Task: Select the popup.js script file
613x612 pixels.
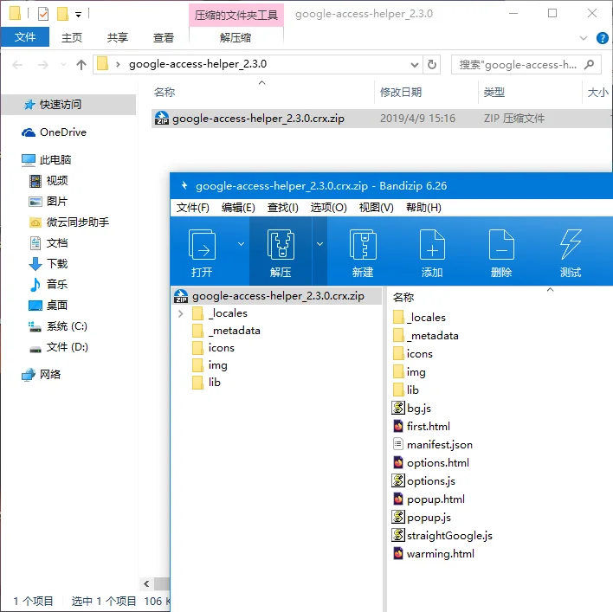Action: tap(422, 518)
